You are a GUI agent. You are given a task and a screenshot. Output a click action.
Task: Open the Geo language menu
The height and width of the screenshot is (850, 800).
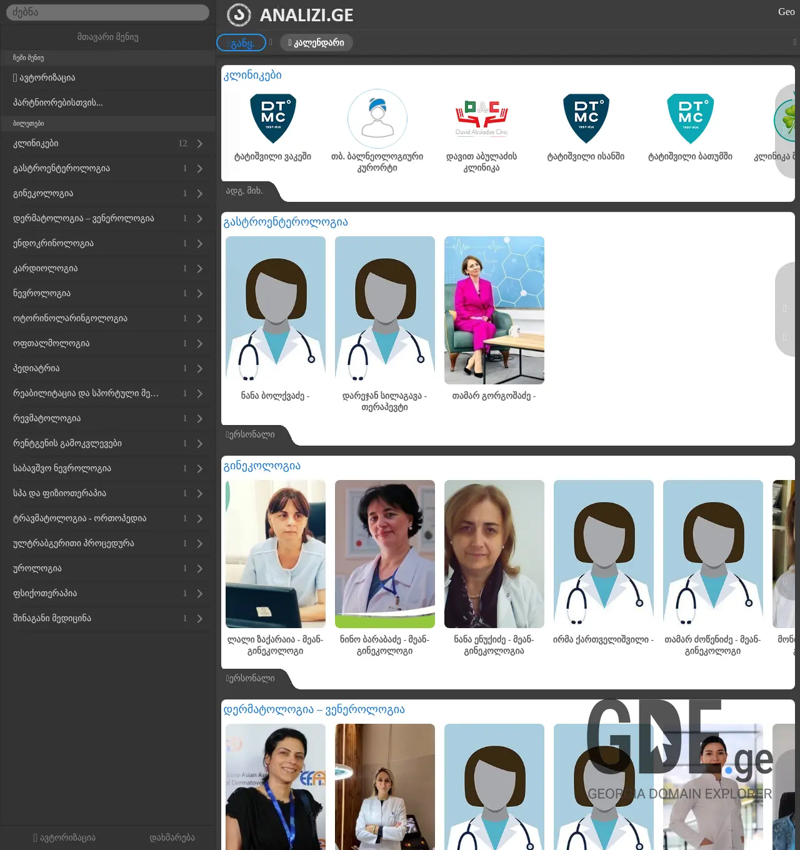point(785,12)
